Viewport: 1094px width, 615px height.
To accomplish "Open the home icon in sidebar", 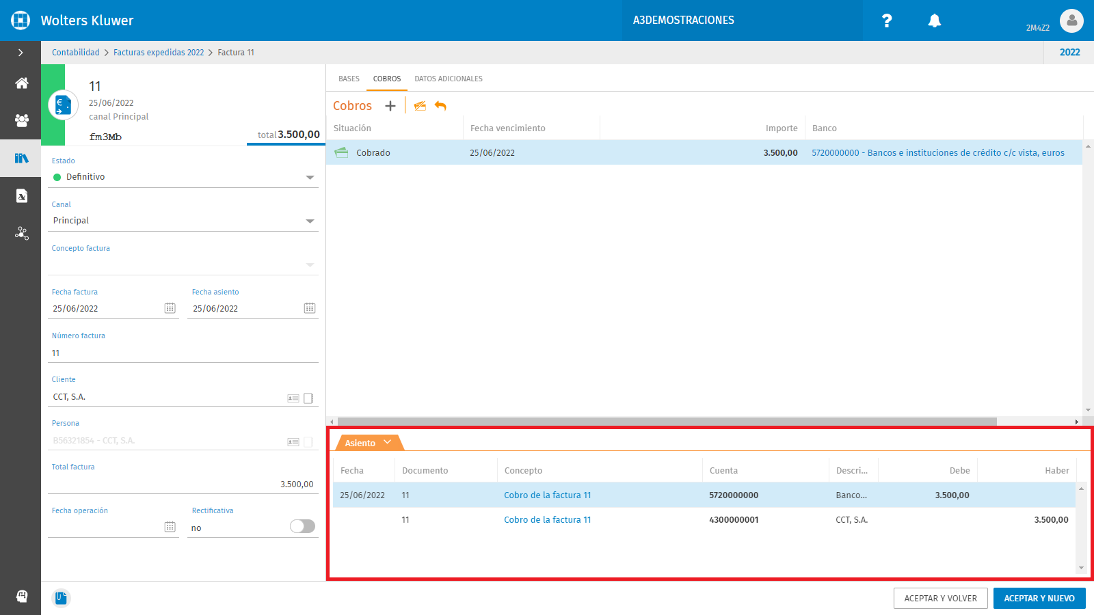I will coord(21,83).
